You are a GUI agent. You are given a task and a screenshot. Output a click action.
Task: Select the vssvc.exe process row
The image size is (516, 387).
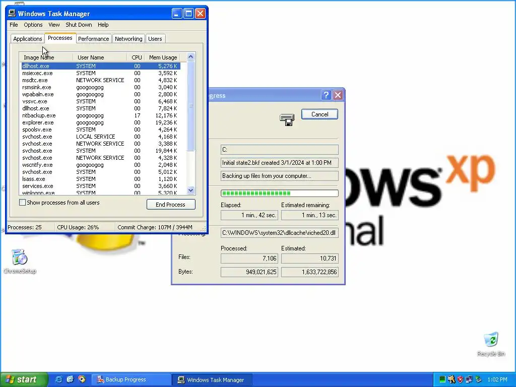pos(100,101)
